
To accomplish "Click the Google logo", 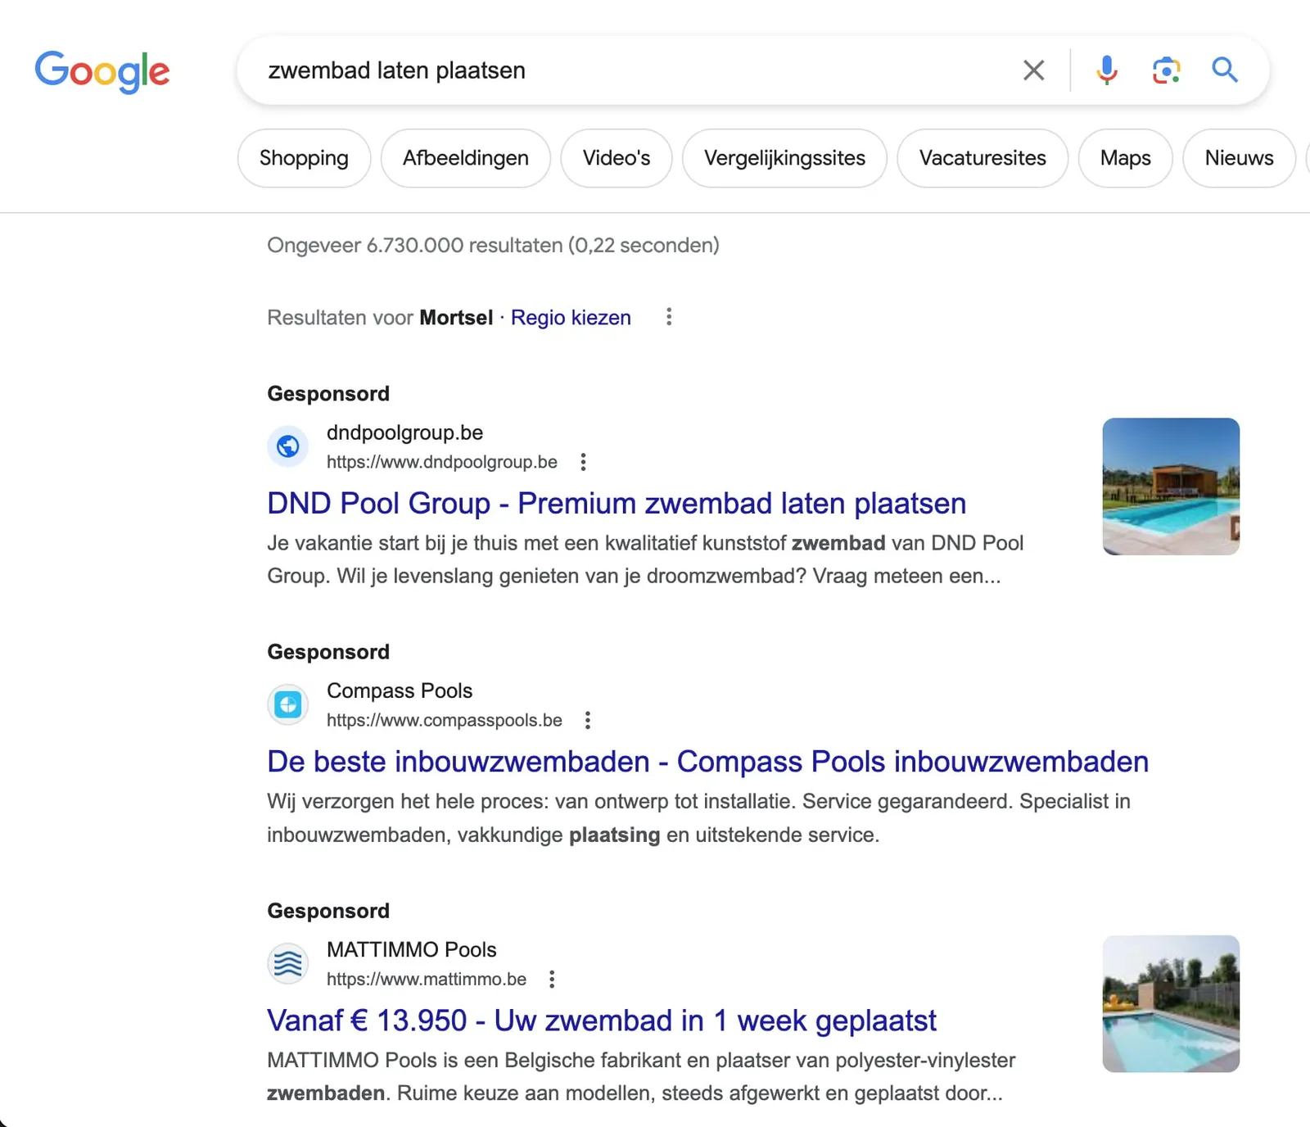I will [x=102, y=71].
